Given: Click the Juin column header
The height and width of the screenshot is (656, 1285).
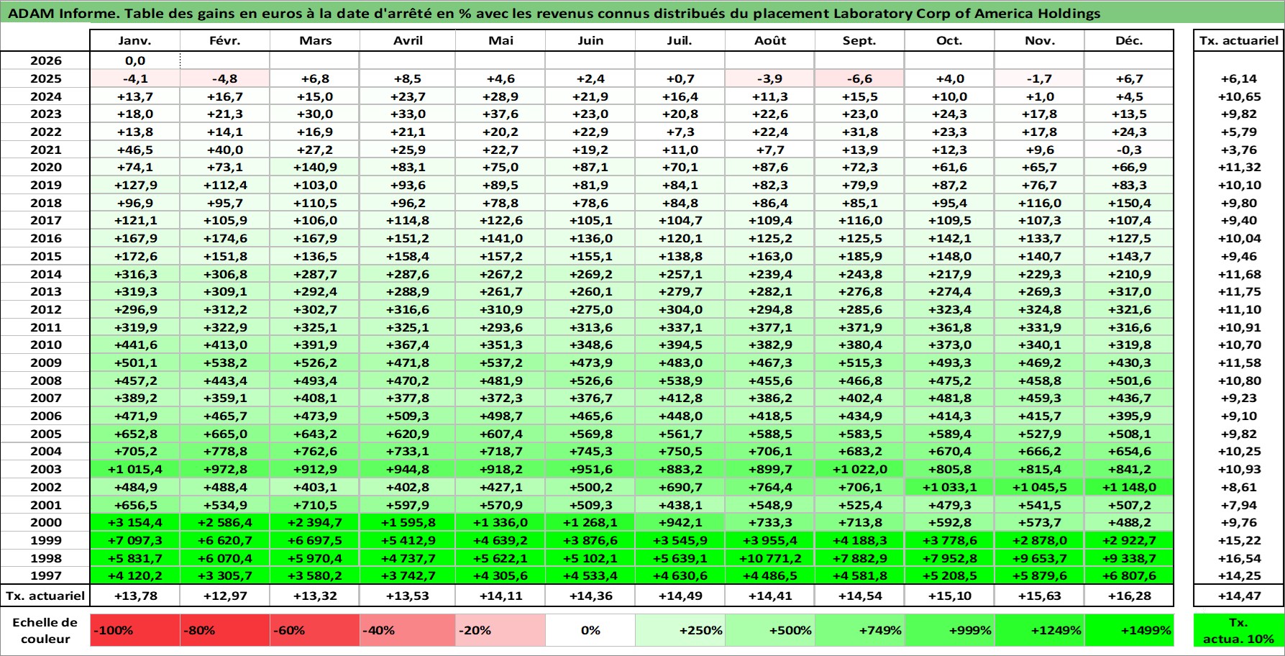Looking at the screenshot, I should coord(590,40).
